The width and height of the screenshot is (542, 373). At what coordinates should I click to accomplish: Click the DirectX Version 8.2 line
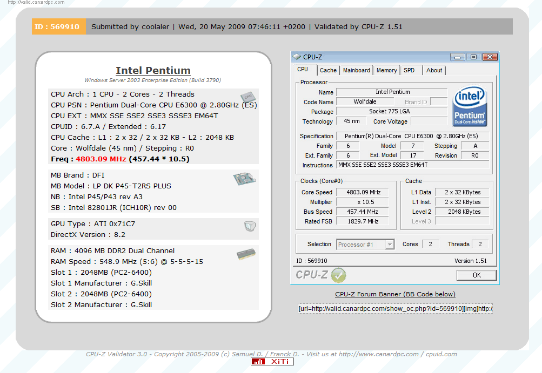88,234
